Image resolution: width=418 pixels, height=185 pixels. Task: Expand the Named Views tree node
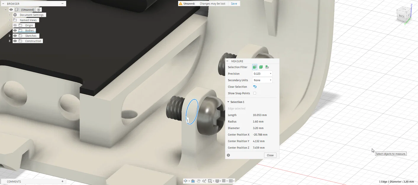[x=9, y=20]
